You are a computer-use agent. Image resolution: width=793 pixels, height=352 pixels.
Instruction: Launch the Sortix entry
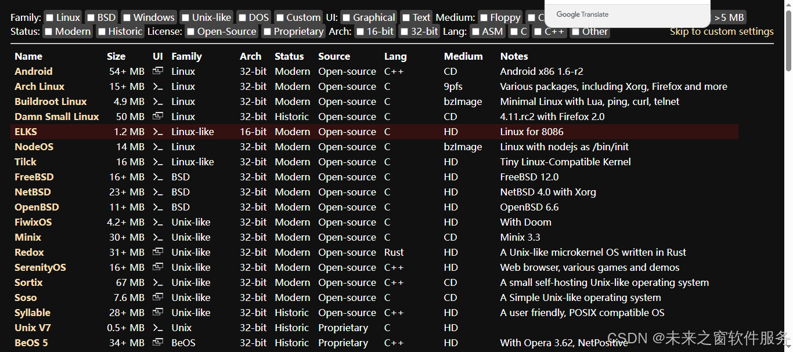(x=28, y=282)
